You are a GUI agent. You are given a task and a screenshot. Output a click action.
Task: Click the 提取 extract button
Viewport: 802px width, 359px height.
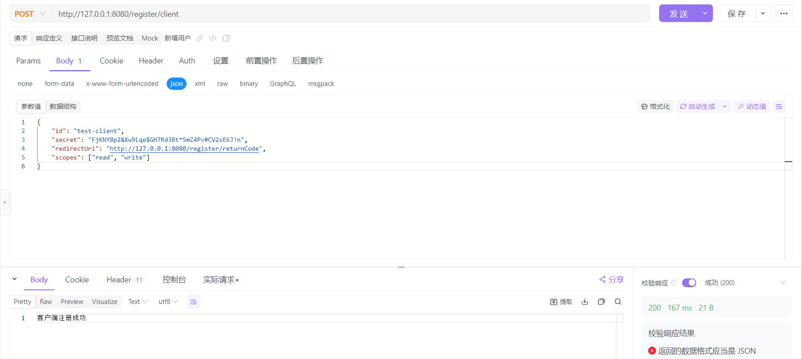coord(561,302)
